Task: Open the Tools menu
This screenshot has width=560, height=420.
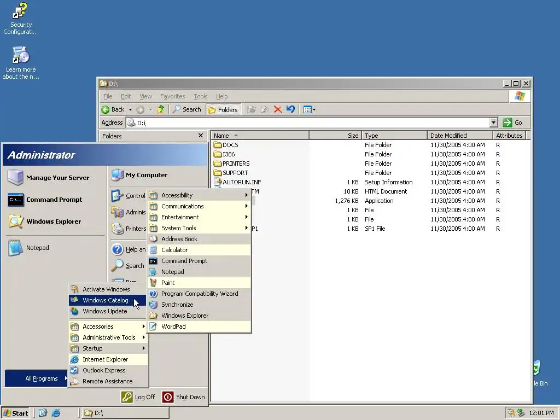Action: (x=200, y=96)
